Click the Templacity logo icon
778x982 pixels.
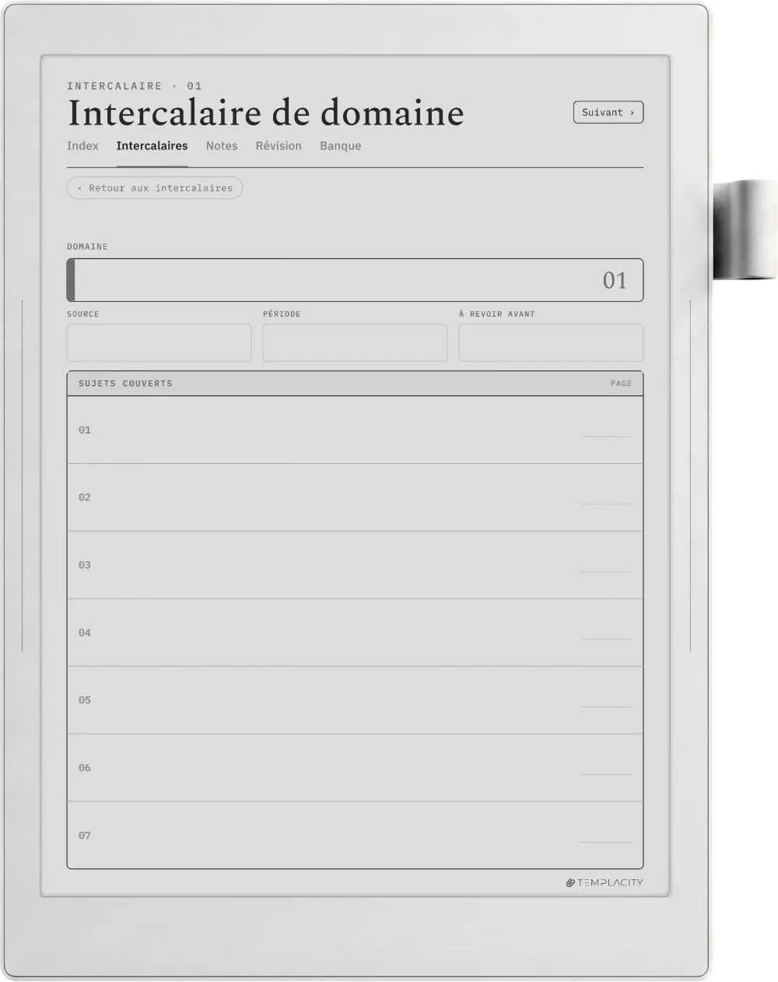pyautogui.click(x=570, y=882)
